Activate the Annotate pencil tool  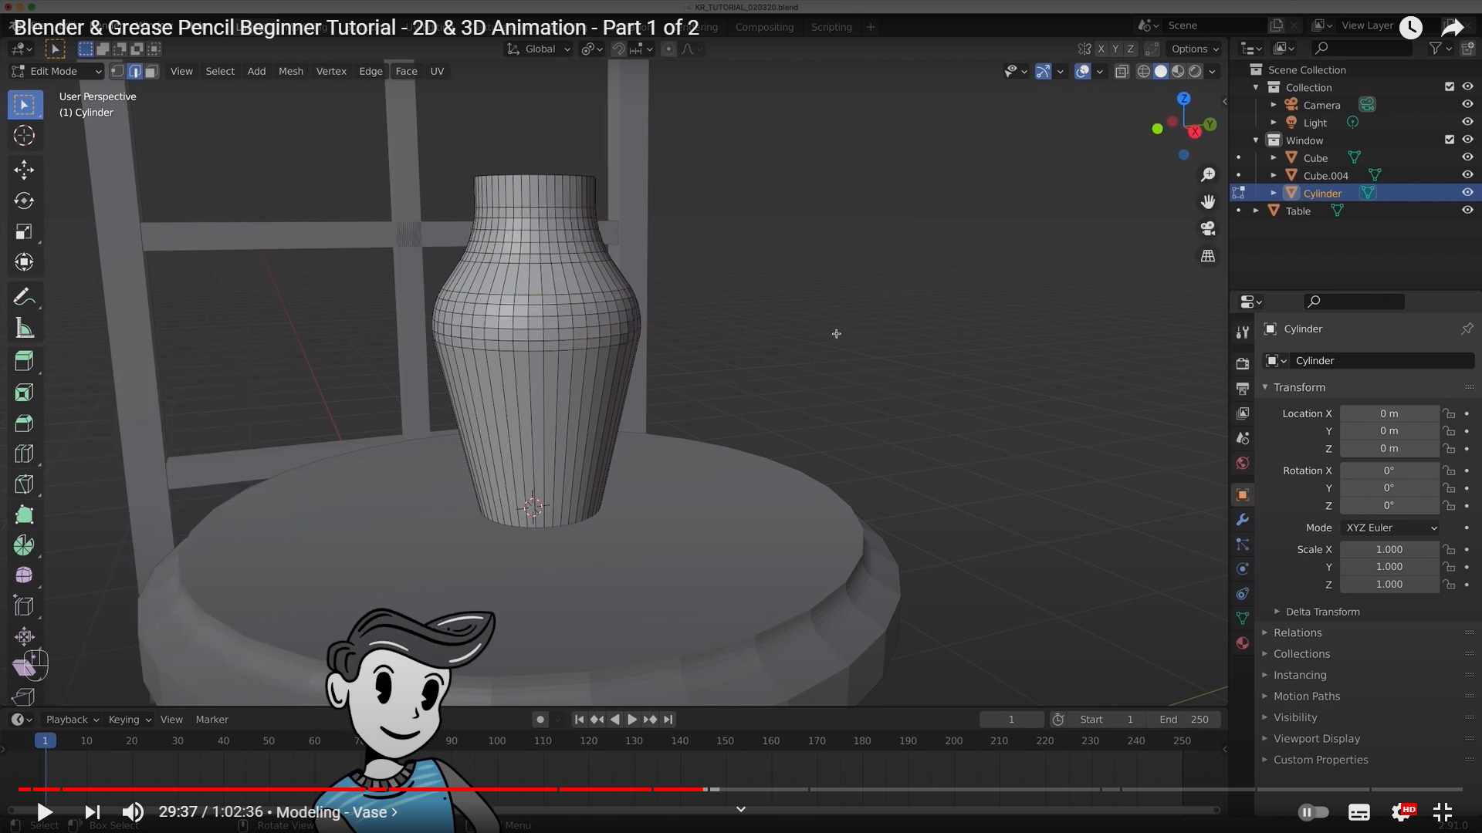point(23,297)
